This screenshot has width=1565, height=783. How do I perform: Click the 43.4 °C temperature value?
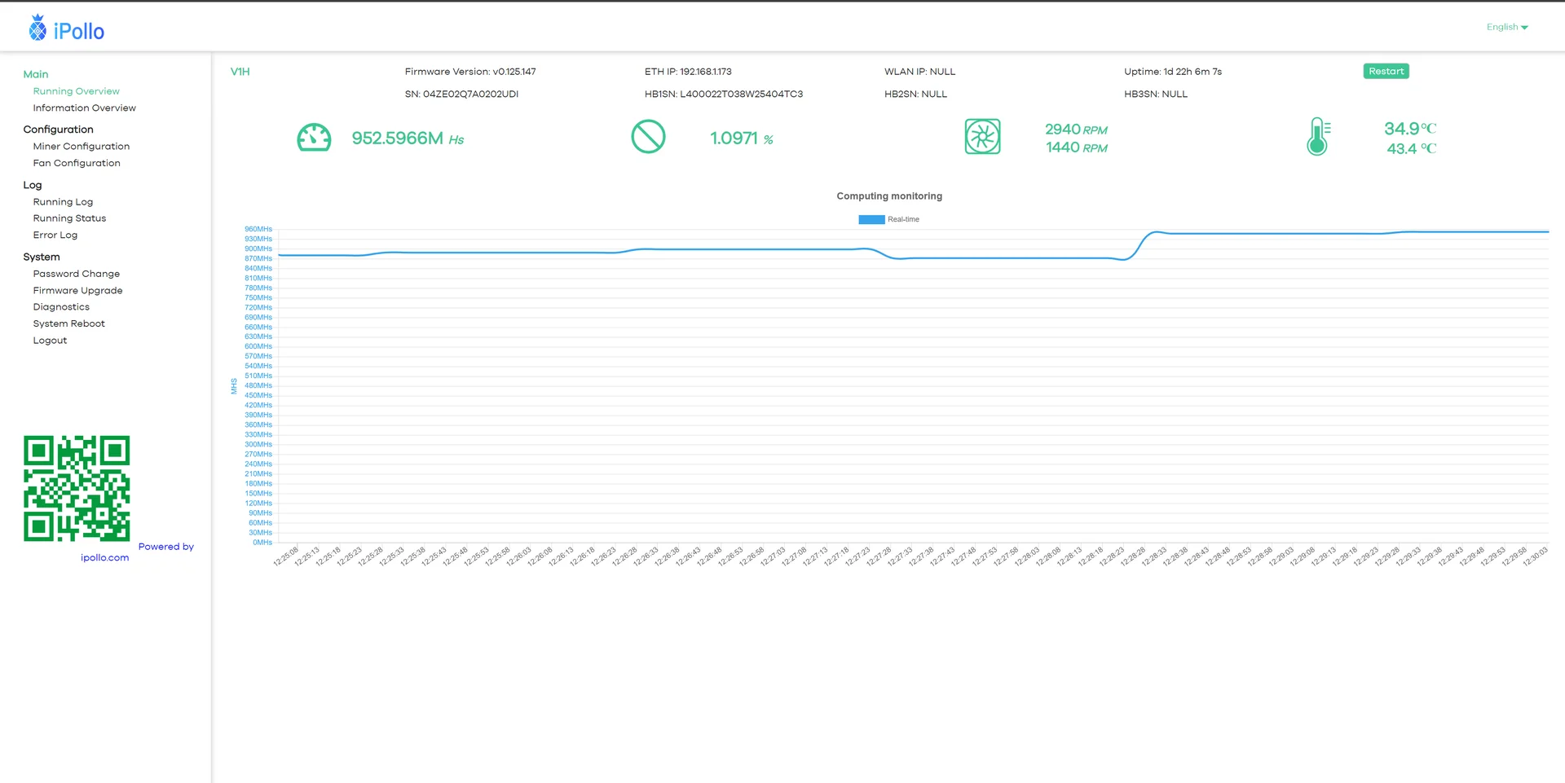[1412, 149]
